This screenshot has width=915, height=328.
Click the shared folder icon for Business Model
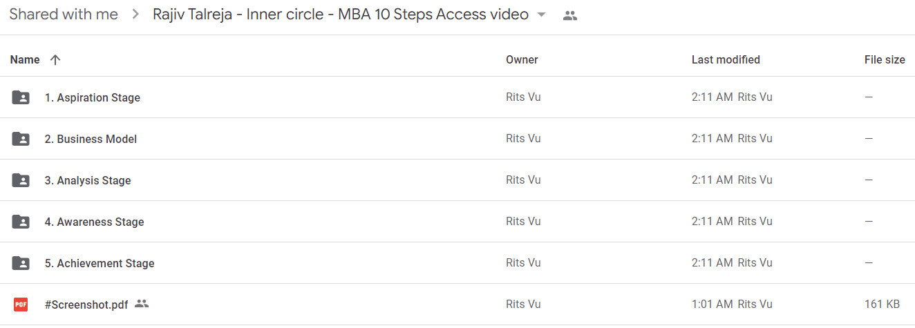click(x=21, y=139)
